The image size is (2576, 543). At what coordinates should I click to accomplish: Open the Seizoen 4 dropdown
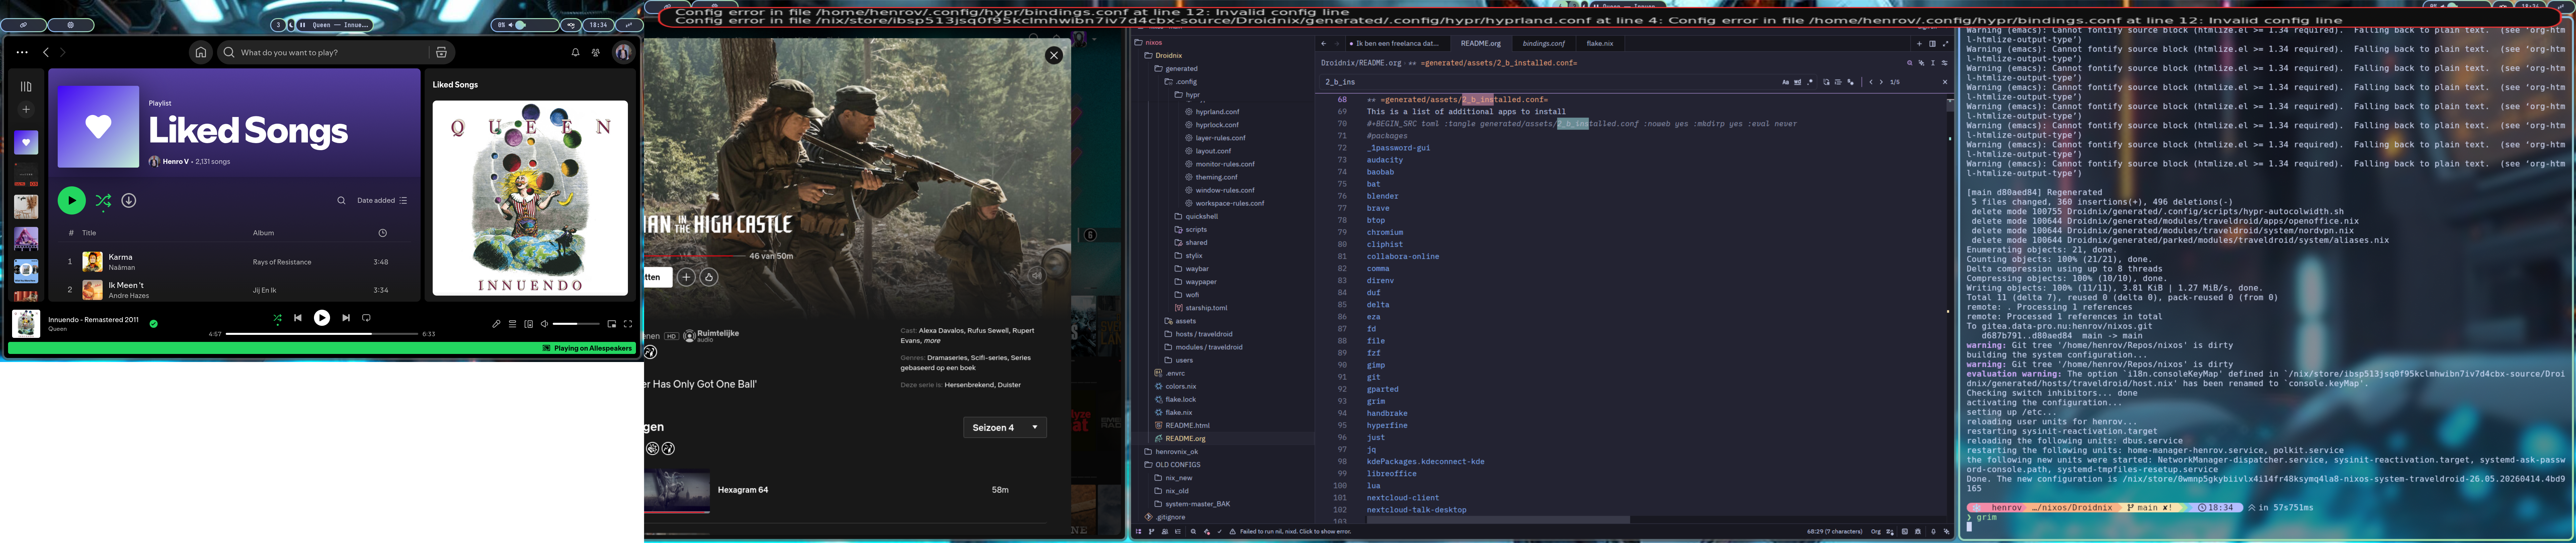(1005, 427)
